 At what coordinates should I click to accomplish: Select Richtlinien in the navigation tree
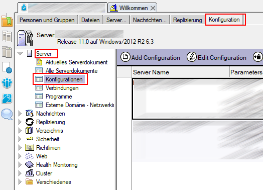[x=48, y=148]
